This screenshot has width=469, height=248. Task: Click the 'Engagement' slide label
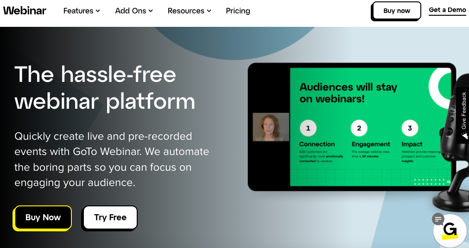371,144
